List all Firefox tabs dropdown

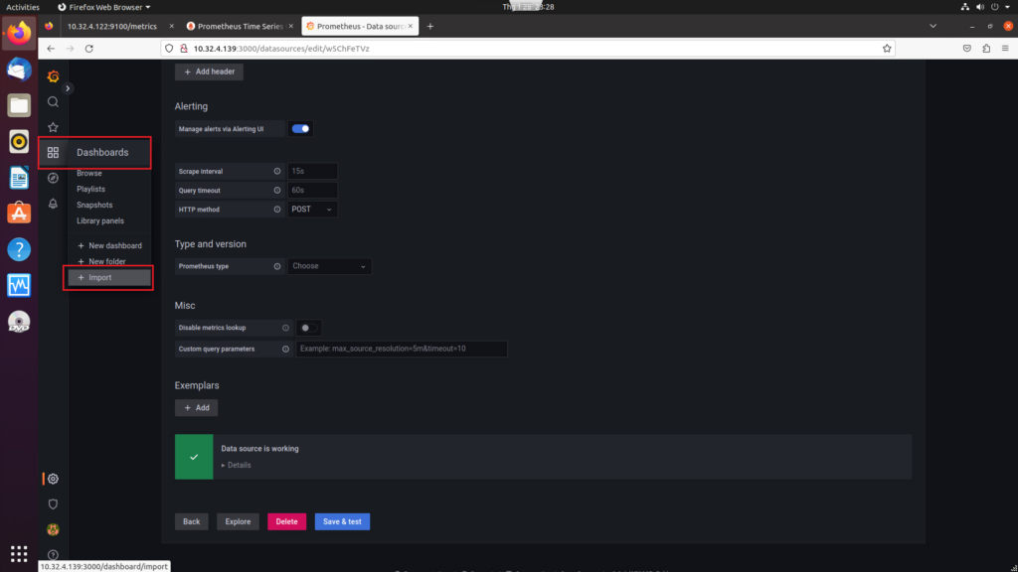(x=933, y=27)
